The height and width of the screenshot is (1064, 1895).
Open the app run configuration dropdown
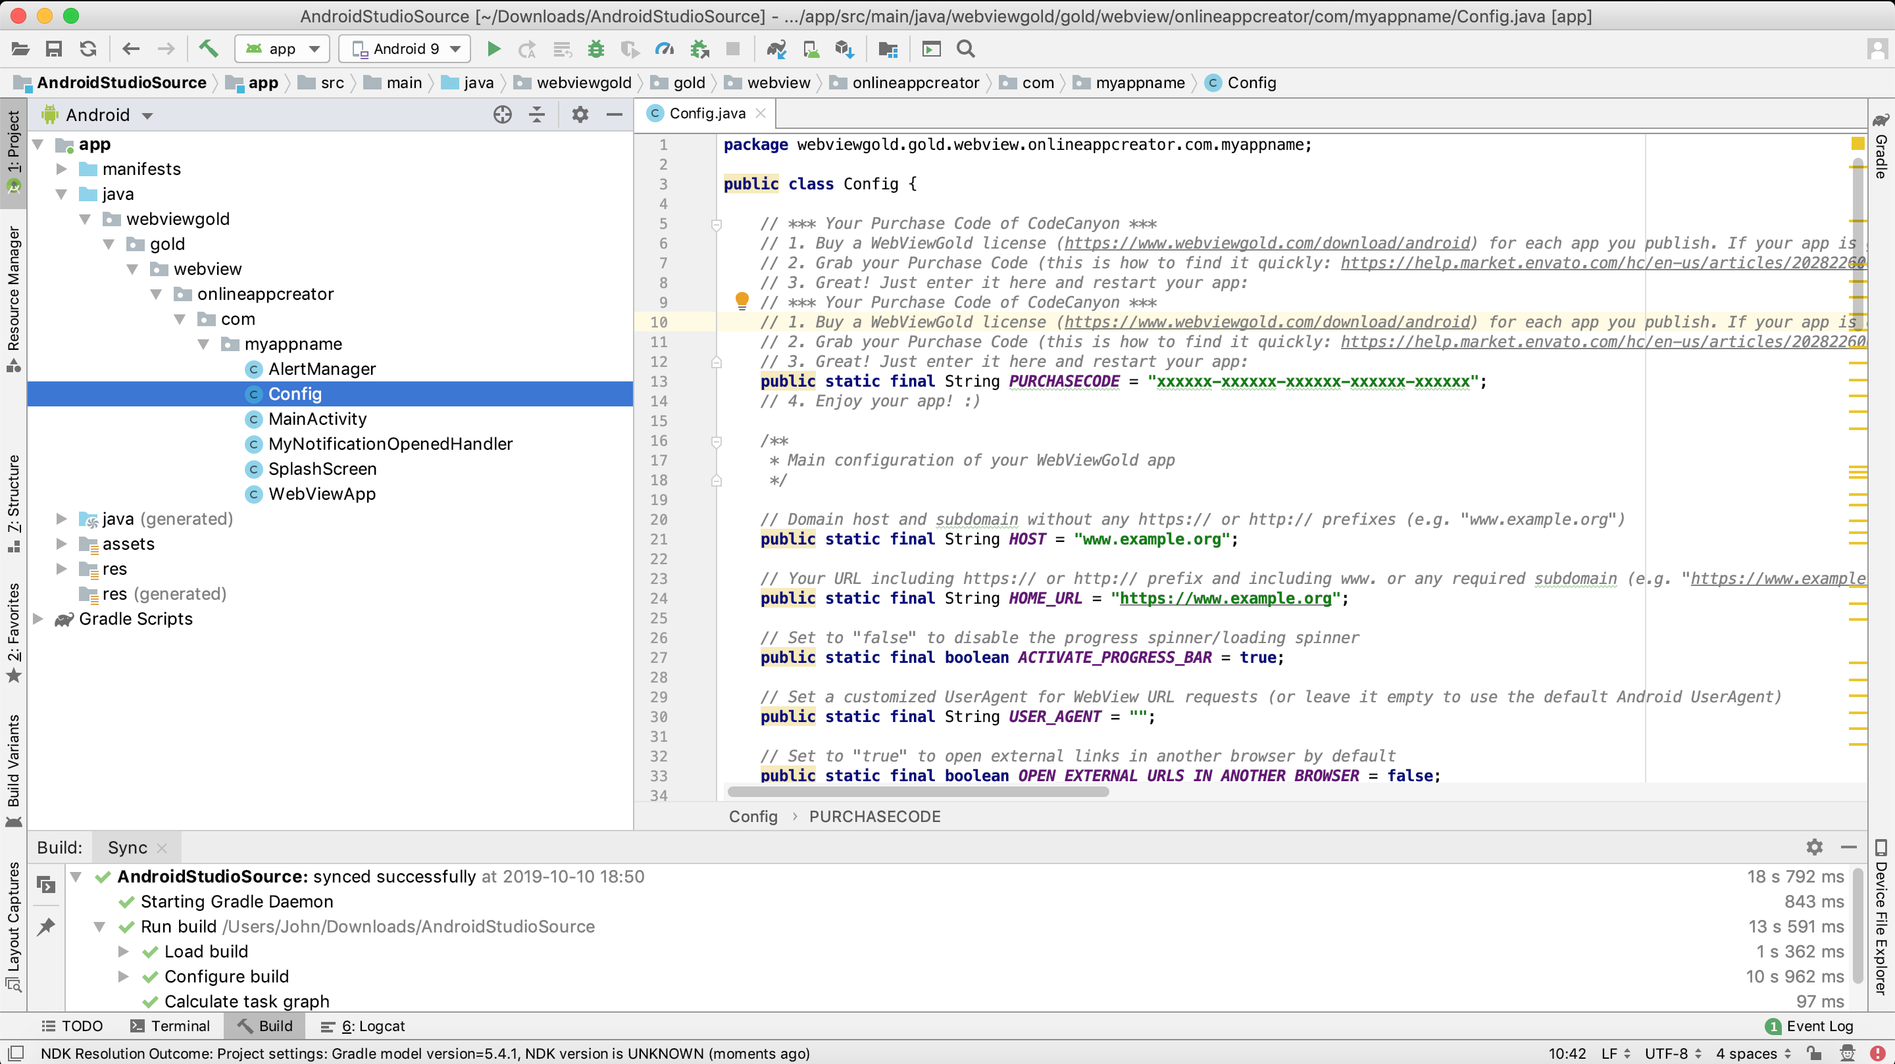pos(282,49)
